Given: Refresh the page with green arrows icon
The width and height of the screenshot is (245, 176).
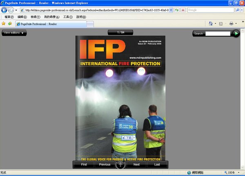Looking at the screenshot, I should coord(177,10).
